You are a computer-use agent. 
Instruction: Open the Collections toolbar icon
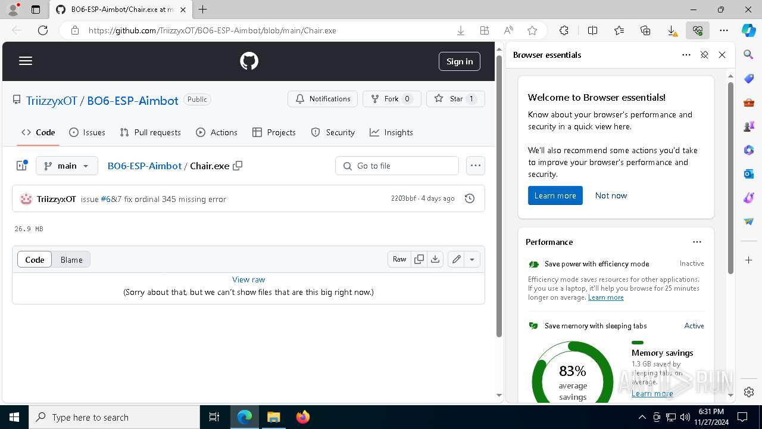645,30
